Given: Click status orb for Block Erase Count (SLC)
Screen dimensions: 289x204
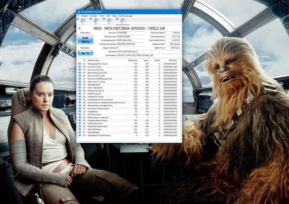Looking at the screenshot, I should click(79, 73).
